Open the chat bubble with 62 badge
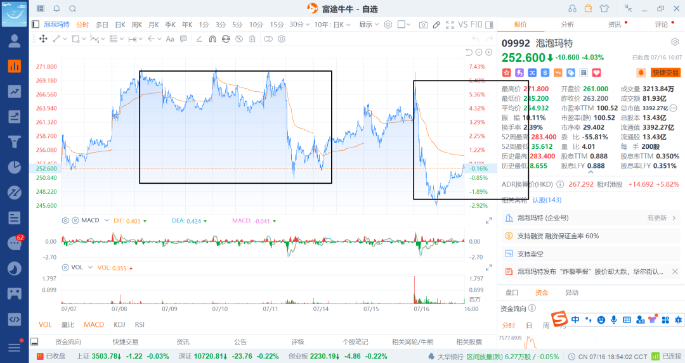Screen dimensions: 685x363 click(15, 243)
